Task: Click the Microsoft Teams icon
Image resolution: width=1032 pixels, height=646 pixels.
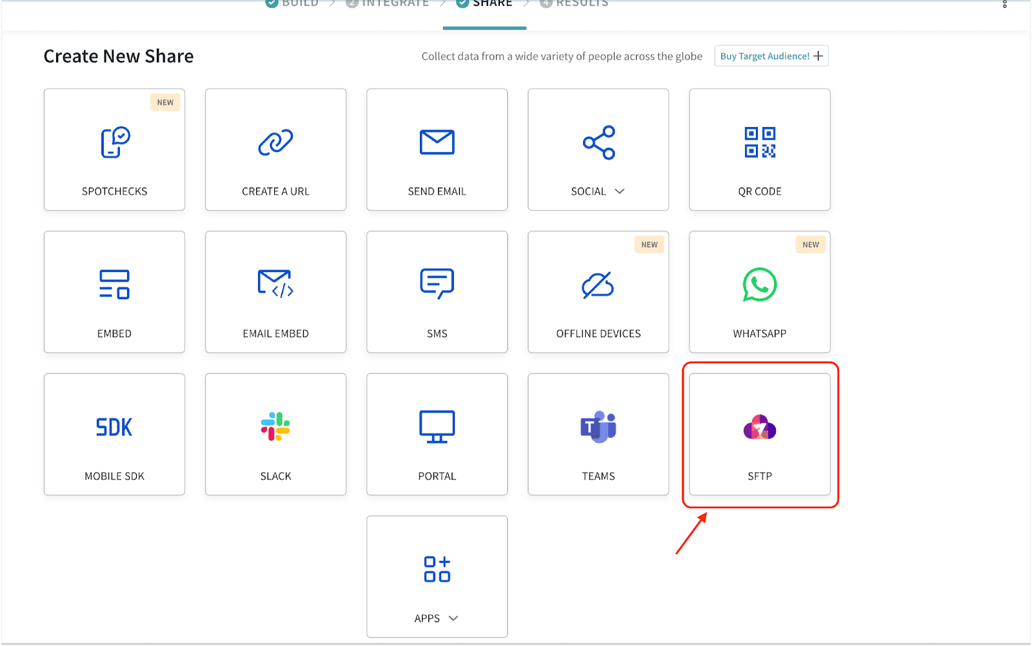Action: tap(598, 427)
